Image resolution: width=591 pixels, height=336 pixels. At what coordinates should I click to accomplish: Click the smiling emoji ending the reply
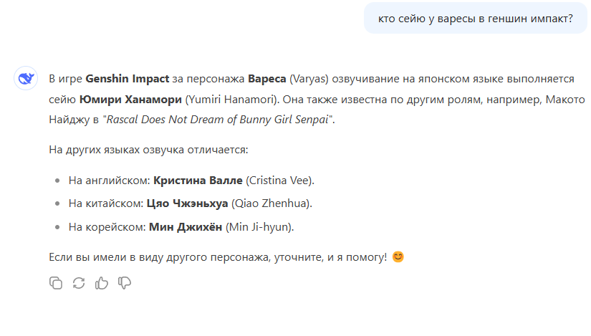coord(398,256)
